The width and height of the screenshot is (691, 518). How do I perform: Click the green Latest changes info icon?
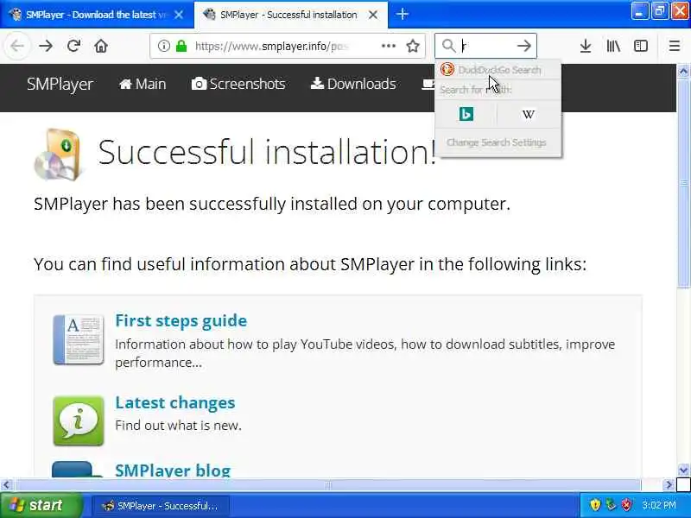coord(79,420)
